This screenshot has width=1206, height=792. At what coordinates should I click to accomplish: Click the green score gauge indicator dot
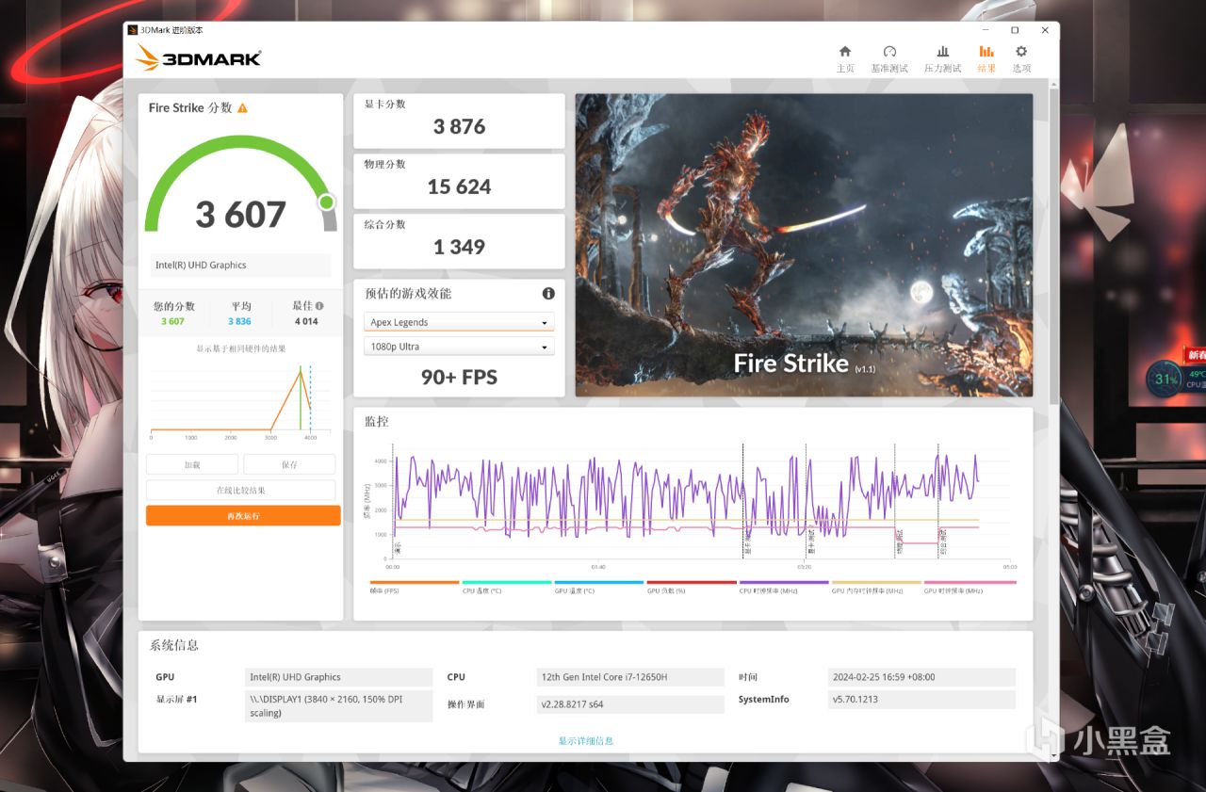click(x=326, y=202)
